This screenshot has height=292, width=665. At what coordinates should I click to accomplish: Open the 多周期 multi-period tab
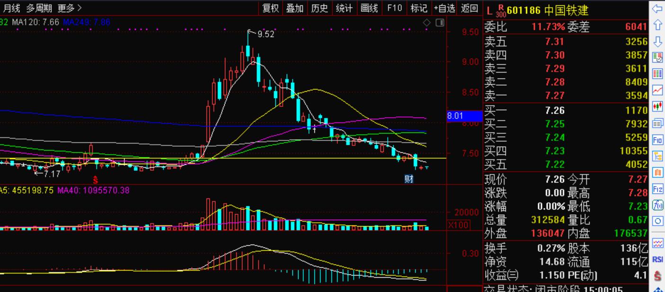[39, 8]
